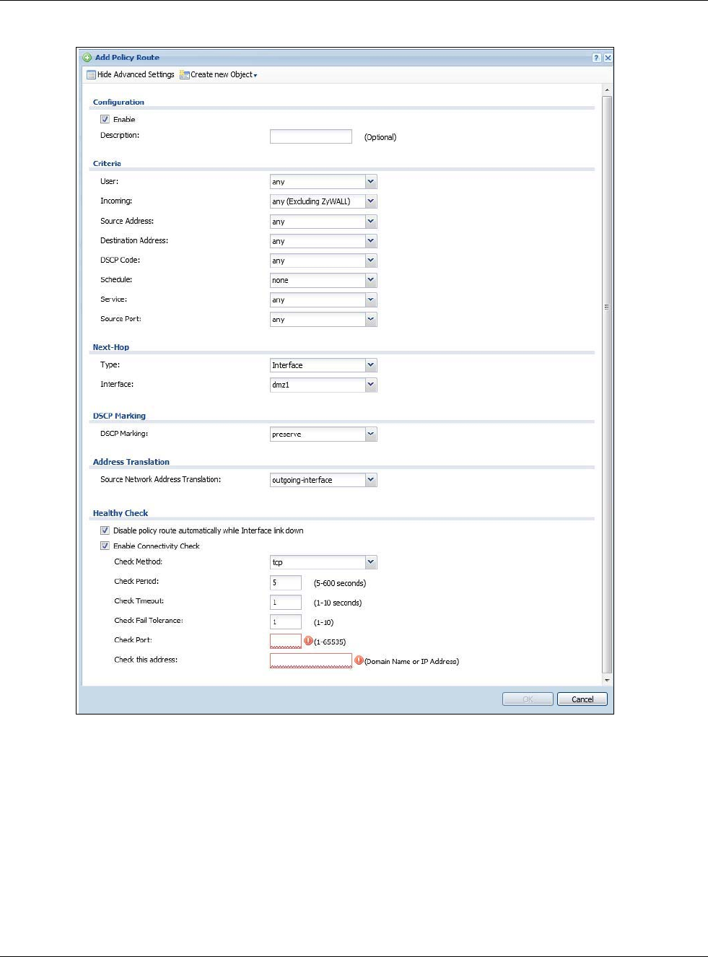708x957 pixels.
Task: Click the Address Translation section heading
Action: pos(131,462)
